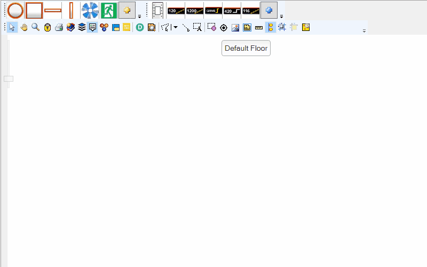Select the ruler measure tool

click(x=259, y=27)
